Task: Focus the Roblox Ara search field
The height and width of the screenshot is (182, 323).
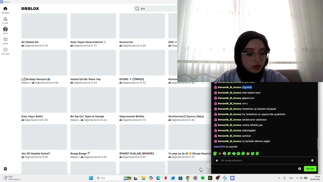Action: (x=155, y=9)
